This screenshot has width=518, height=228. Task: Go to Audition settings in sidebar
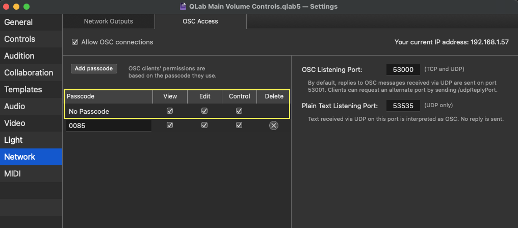(19, 56)
